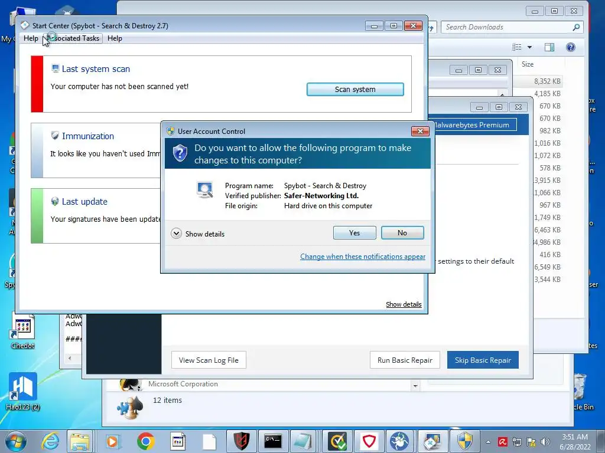Switch to Notepad window in taskbar
The image size is (605, 453).
tap(304, 441)
